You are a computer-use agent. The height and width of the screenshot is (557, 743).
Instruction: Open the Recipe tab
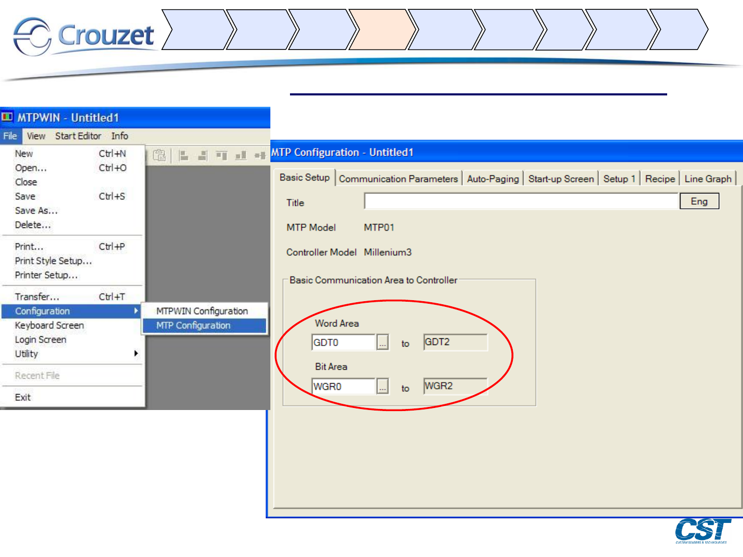pyautogui.click(x=660, y=179)
